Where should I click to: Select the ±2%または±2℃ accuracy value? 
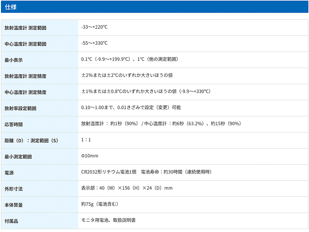(x=127, y=75)
